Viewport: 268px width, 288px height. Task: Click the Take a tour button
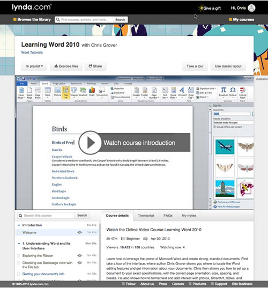195,66
